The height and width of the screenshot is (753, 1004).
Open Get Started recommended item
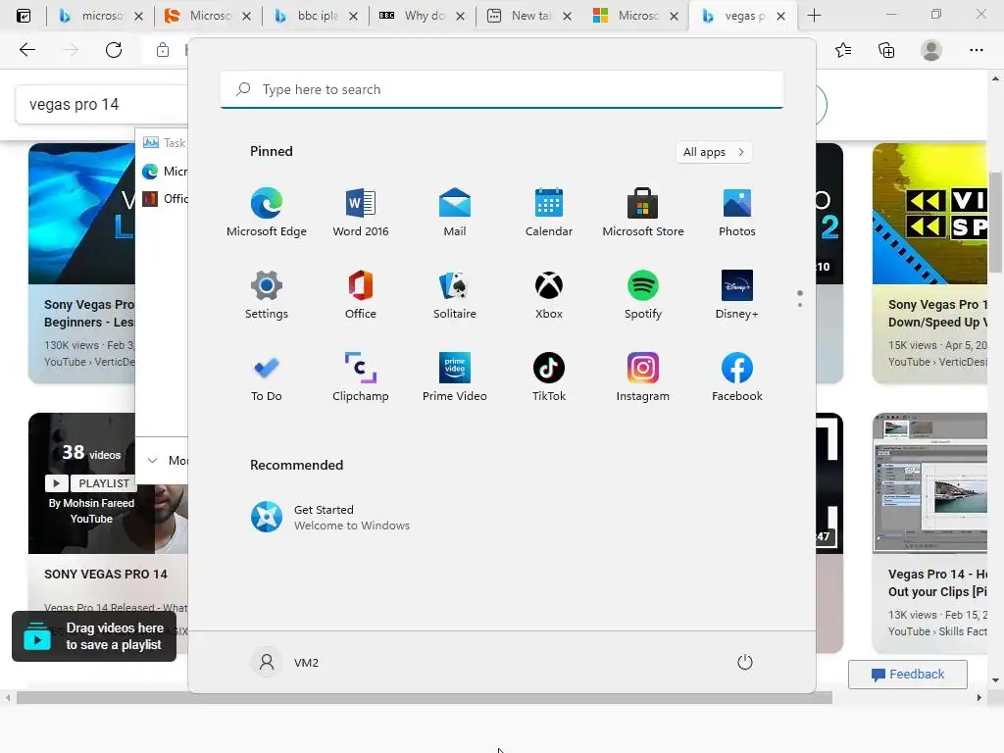pos(329,518)
